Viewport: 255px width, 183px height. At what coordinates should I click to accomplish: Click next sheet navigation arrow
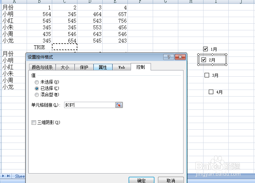point(3,176)
